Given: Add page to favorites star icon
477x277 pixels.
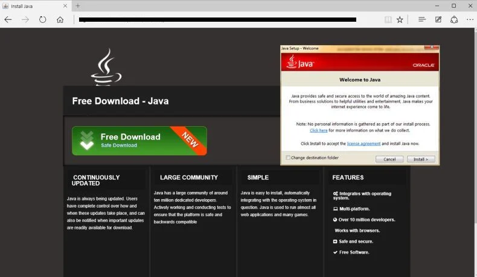Looking at the screenshot, I should [x=400, y=20].
